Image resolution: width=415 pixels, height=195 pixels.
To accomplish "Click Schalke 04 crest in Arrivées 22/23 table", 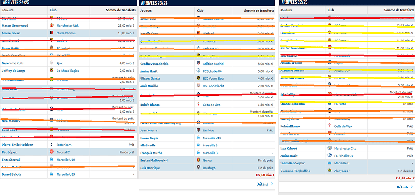I will (x=330, y=156).
